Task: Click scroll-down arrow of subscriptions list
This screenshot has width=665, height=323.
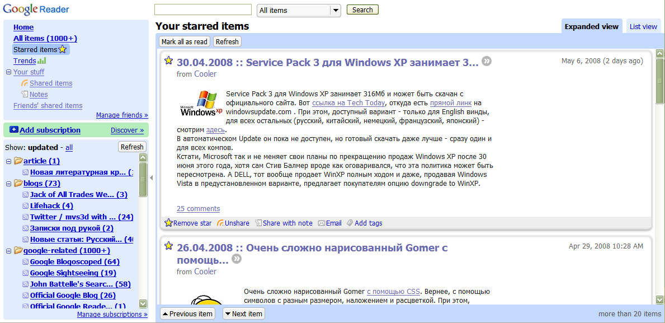Action: point(143,303)
